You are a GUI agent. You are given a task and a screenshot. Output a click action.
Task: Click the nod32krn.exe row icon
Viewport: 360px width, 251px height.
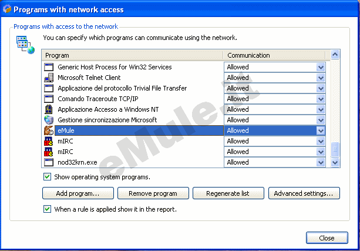click(49, 162)
